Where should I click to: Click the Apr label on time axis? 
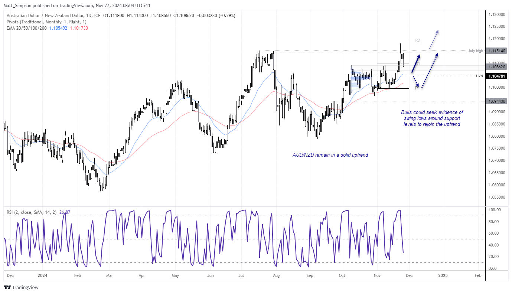[x=141, y=276]
